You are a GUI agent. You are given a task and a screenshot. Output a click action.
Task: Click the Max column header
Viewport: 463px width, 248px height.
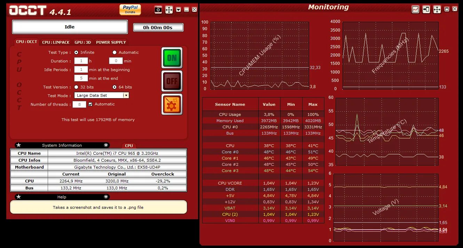pyautogui.click(x=313, y=104)
